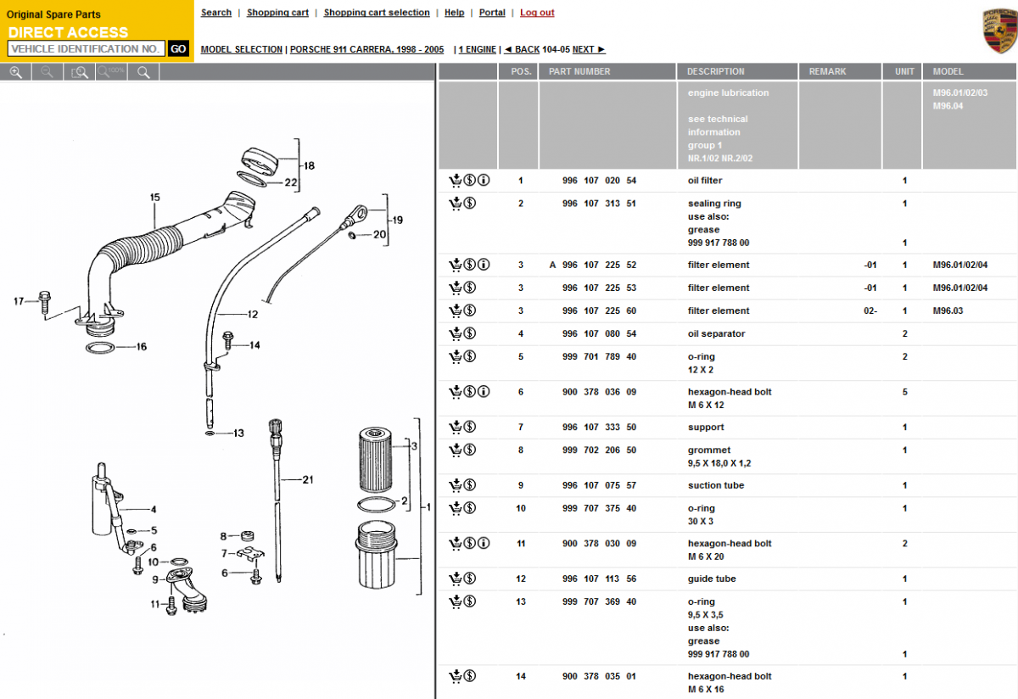This screenshot has width=1018, height=699.
Task: Click the Porsche crest logo
Action: pyautogui.click(x=998, y=31)
